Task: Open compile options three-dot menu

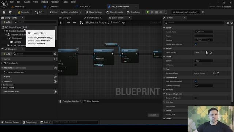Action: tap(31, 12)
